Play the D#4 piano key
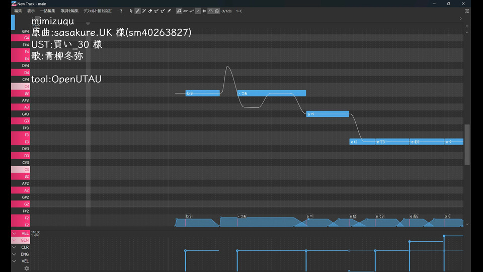Image resolution: width=483 pixels, height=272 pixels. 20,65
